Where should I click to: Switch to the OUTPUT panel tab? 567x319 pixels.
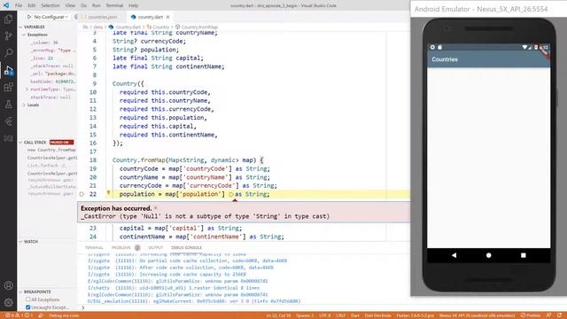tap(156, 248)
